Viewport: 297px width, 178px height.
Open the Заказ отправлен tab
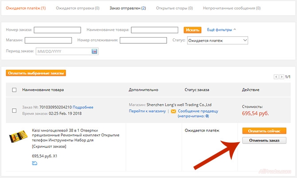(x=128, y=8)
